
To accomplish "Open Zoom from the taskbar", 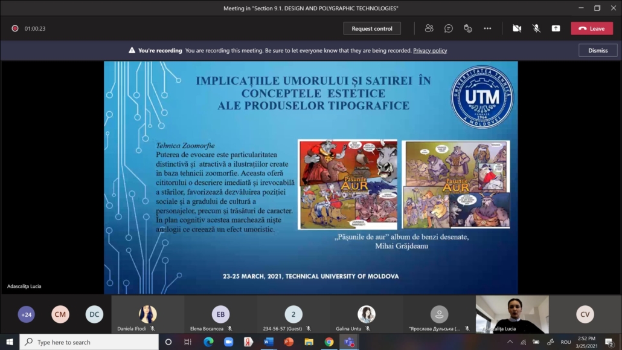I will click(228, 342).
